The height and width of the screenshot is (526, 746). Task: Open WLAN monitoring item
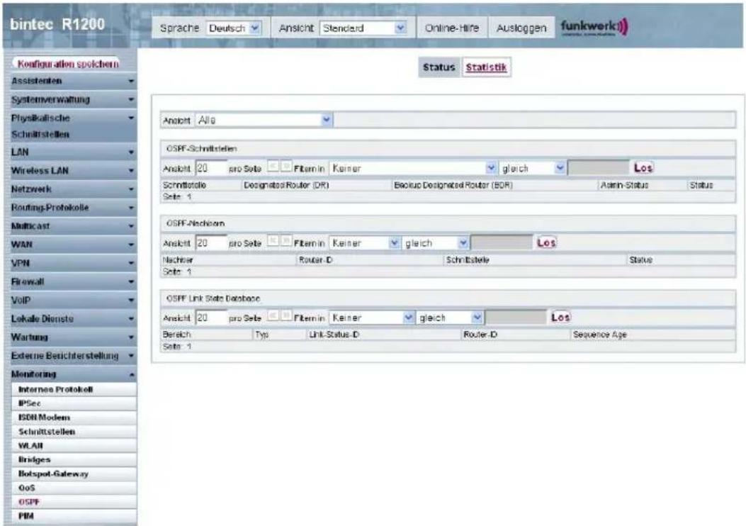click(74, 446)
